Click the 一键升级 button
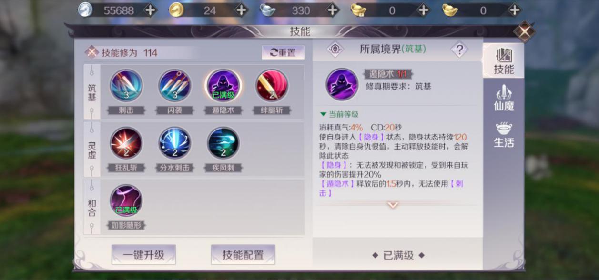The image size is (599, 280). (x=144, y=255)
